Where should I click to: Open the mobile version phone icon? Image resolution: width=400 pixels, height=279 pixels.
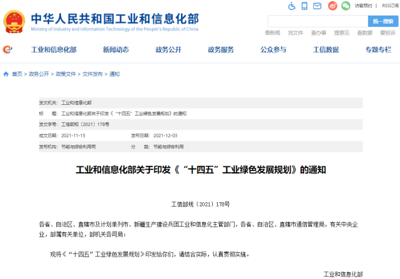point(305,6)
